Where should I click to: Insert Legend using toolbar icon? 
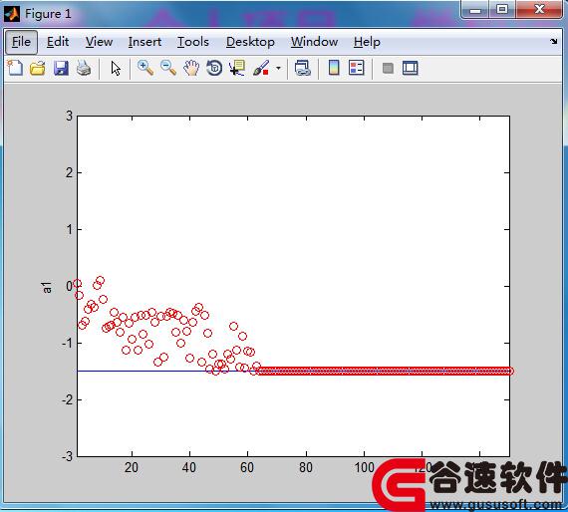coord(357,68)
